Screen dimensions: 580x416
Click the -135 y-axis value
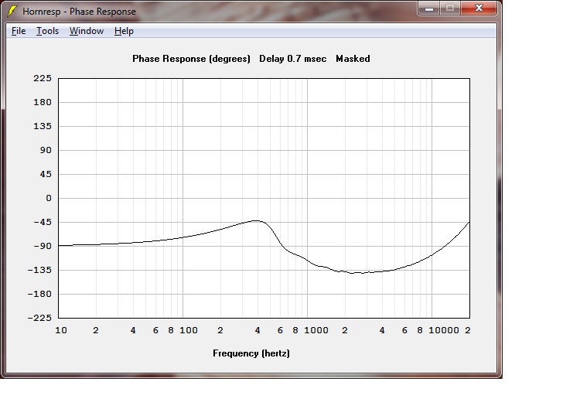click(x=39, y=270)
